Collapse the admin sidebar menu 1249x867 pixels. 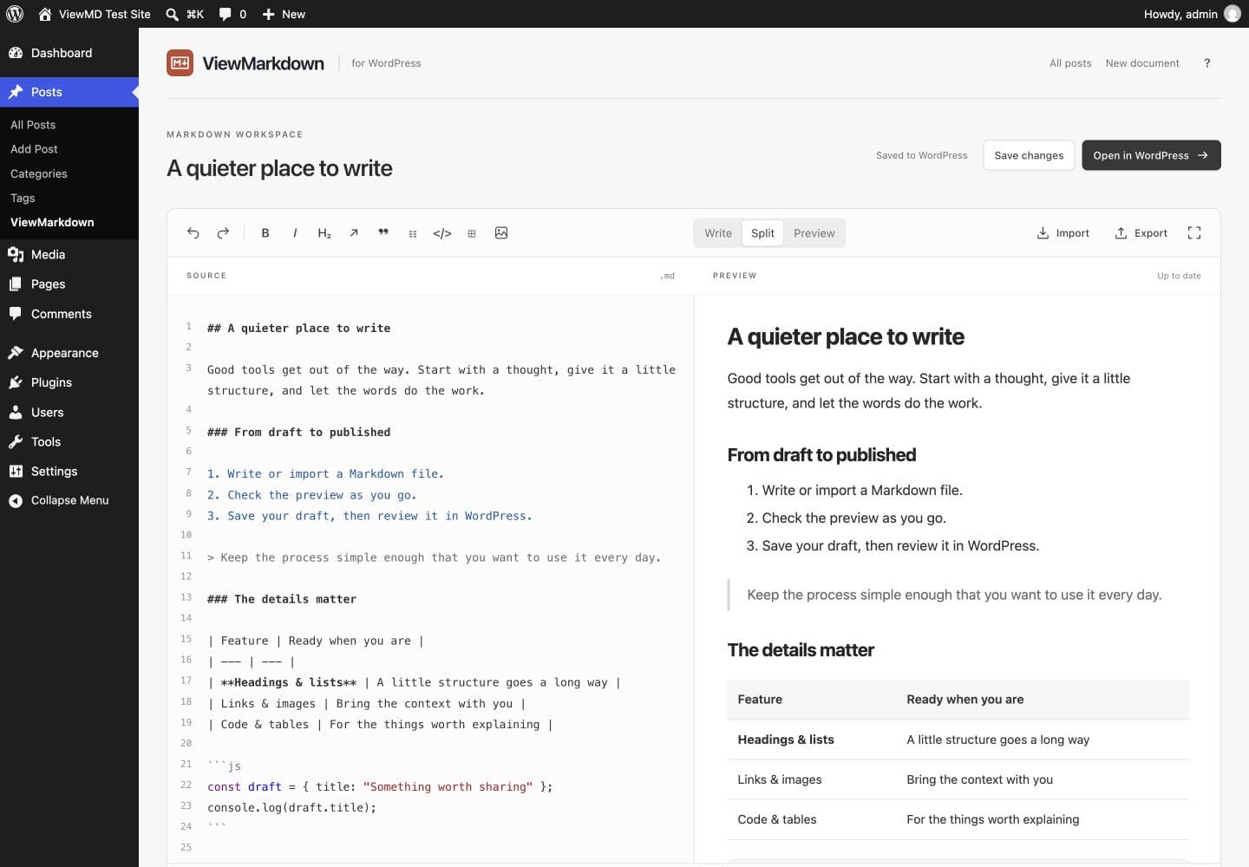tap(69, 500)
